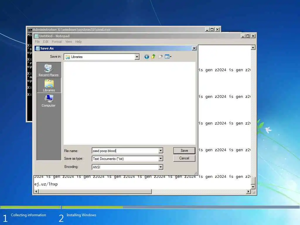Click the Cancel button

coord(184,158)
